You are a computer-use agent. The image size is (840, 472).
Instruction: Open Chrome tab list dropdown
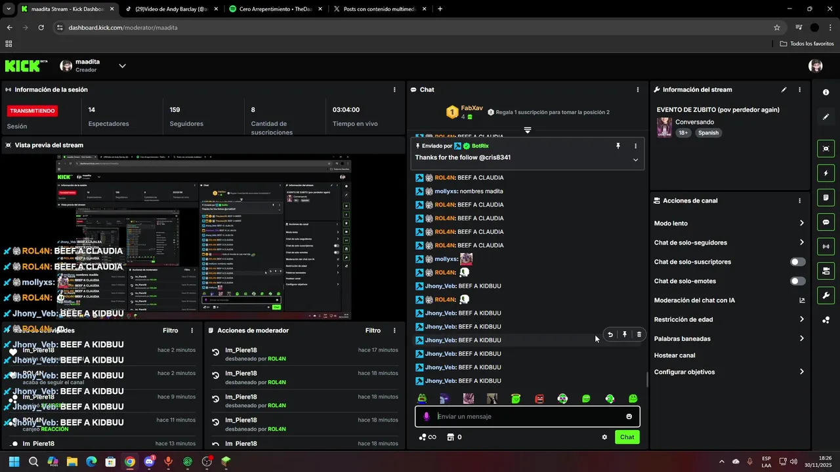[9, 9]
